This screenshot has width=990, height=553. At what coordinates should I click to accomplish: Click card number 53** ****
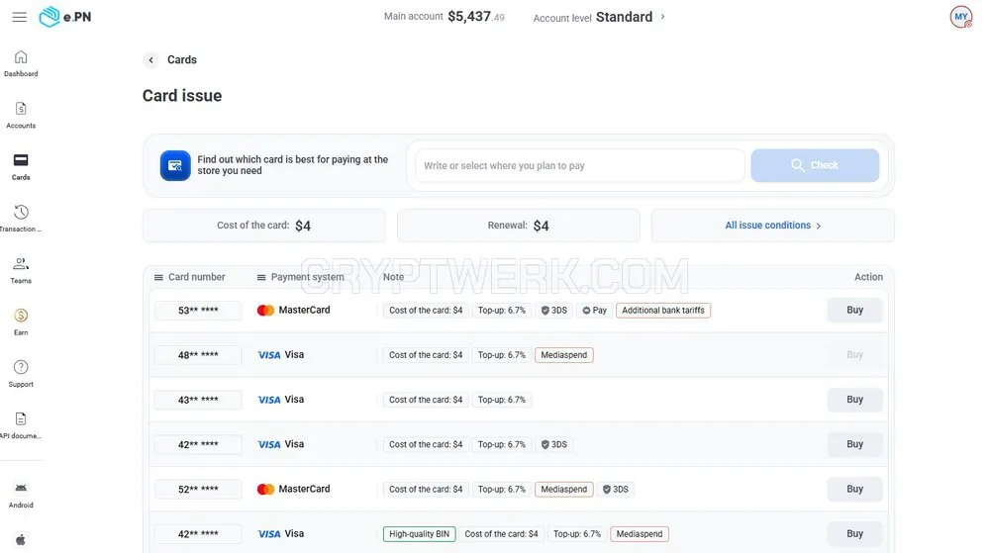[x=198, y=311]
